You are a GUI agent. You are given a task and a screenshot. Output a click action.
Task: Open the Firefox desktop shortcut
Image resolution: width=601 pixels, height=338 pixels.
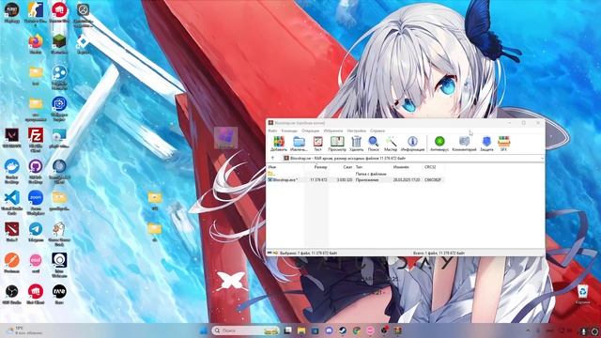click(36, 44)
